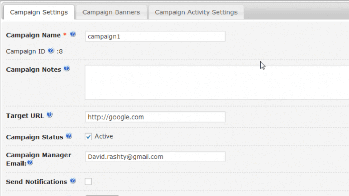Viewport: 349px width, 196px height.
Task: Open help tooltip for Campaign Notes
Action: click(67, 69)
